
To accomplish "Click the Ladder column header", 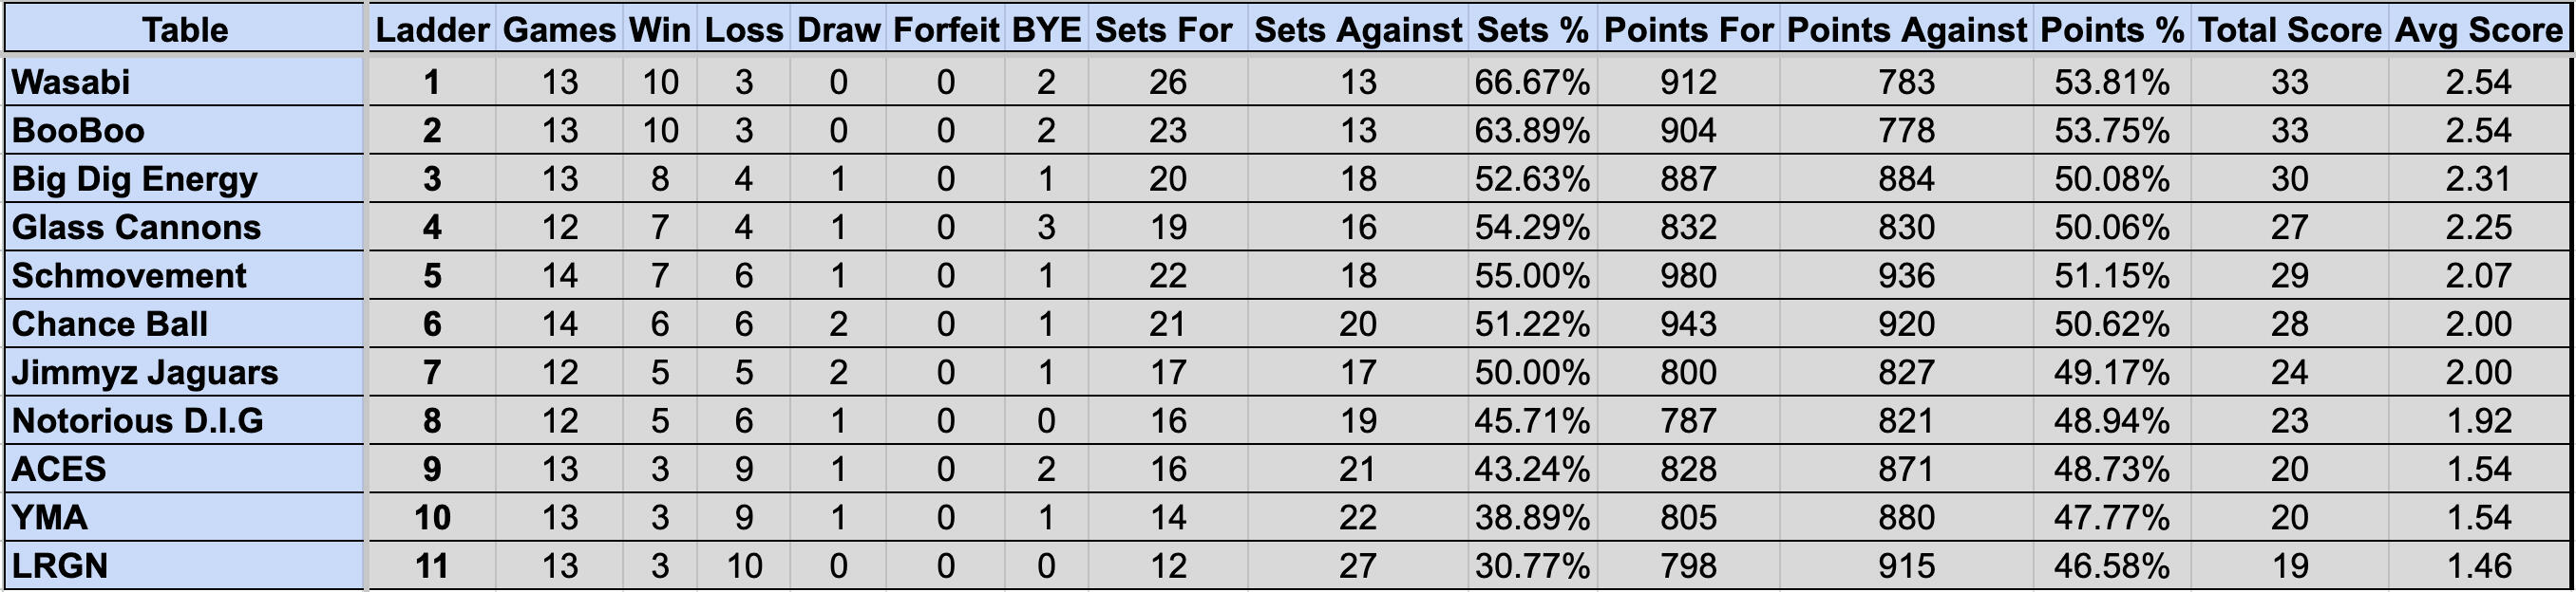I will 432,29.
